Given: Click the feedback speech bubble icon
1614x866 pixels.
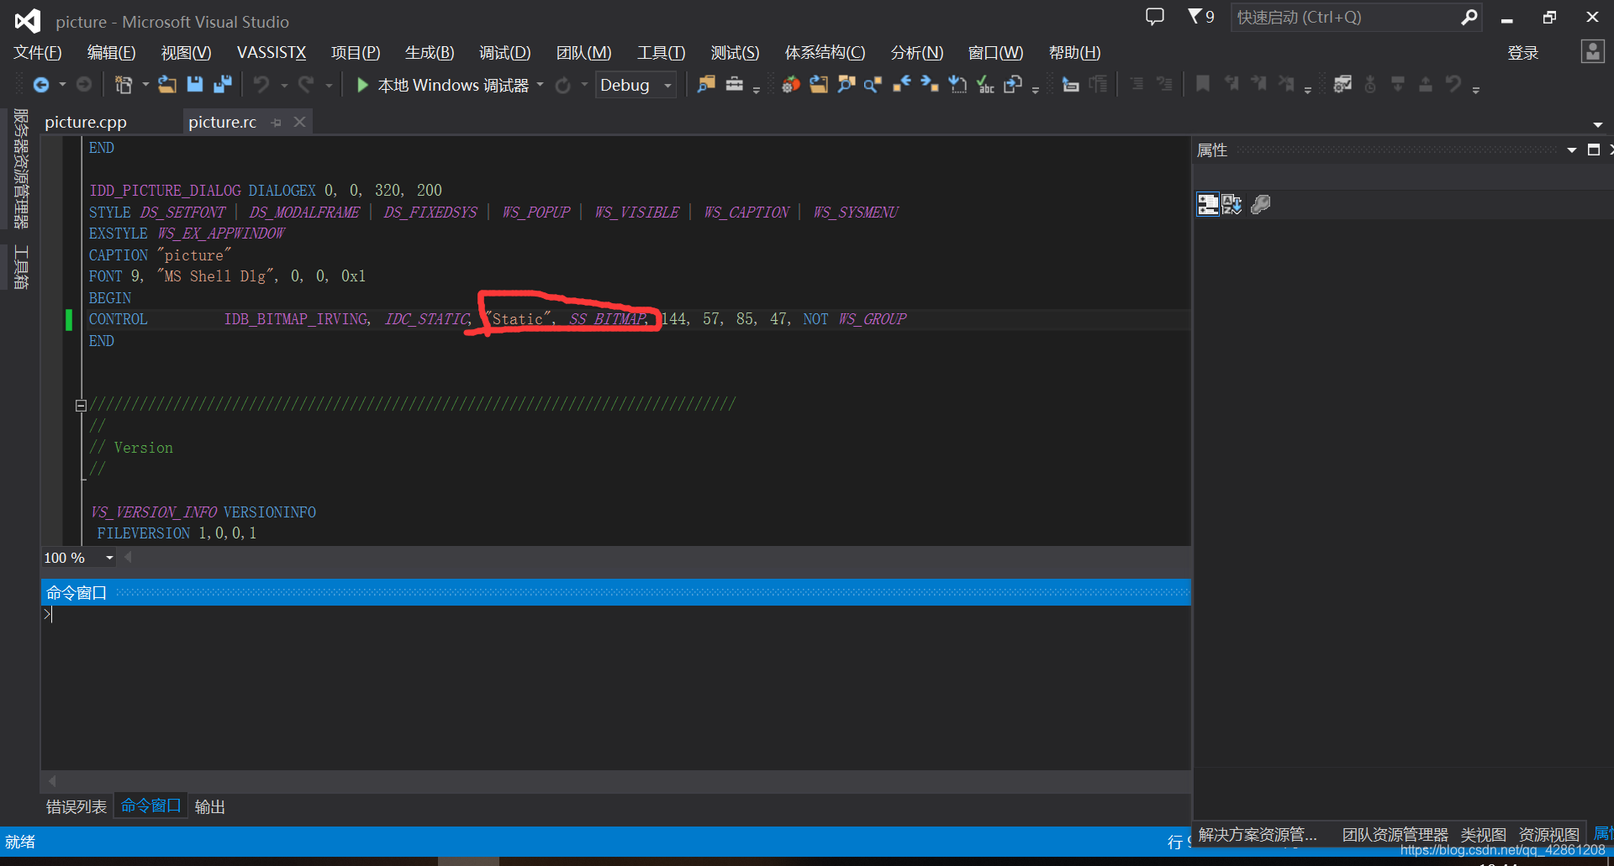Looking at the screenshot, I should [1155, 17].
